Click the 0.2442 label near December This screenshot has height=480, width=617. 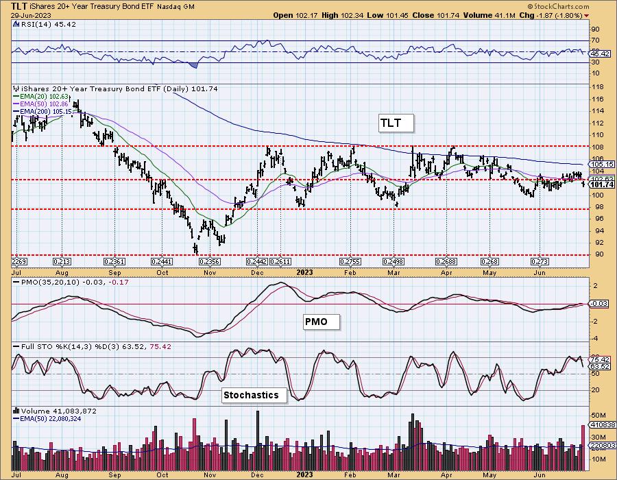257,262
